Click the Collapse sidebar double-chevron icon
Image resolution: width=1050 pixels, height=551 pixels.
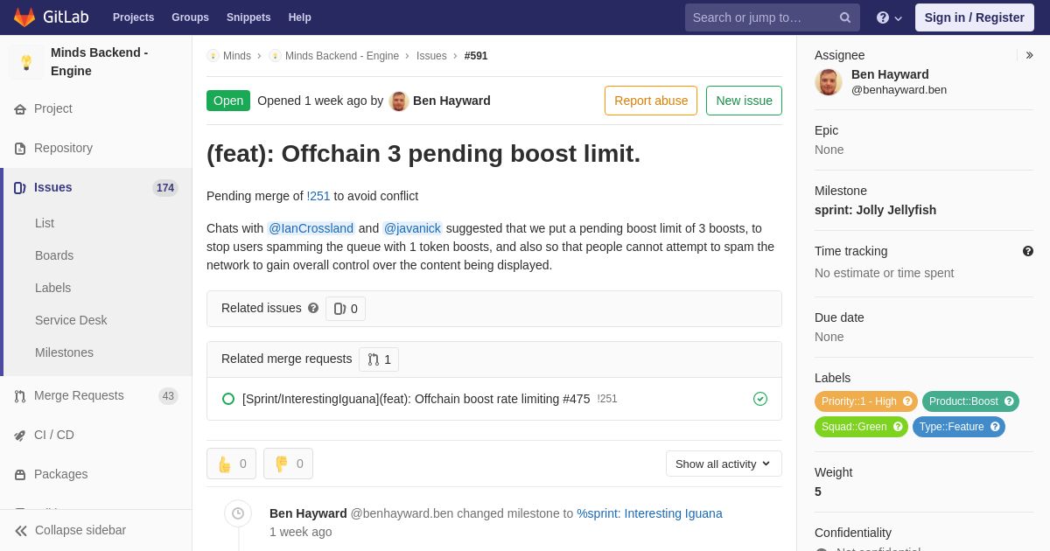pos(21,531)
